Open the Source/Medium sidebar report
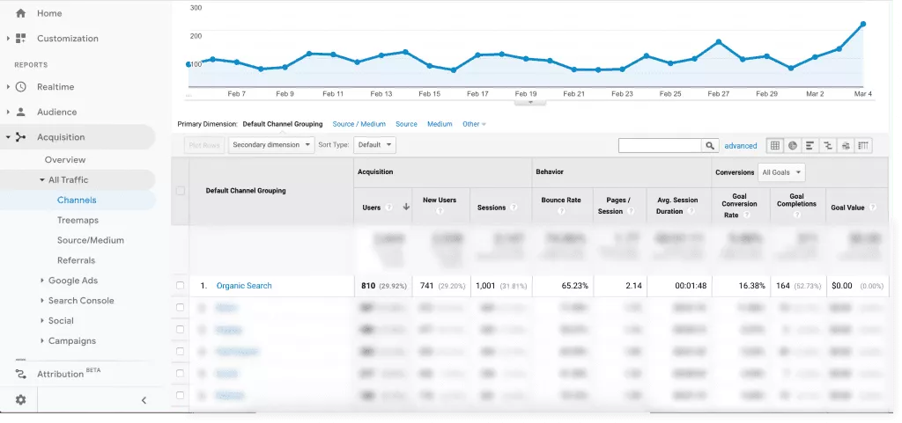Viewport: 902px width, 423px height. click(91, 240)
